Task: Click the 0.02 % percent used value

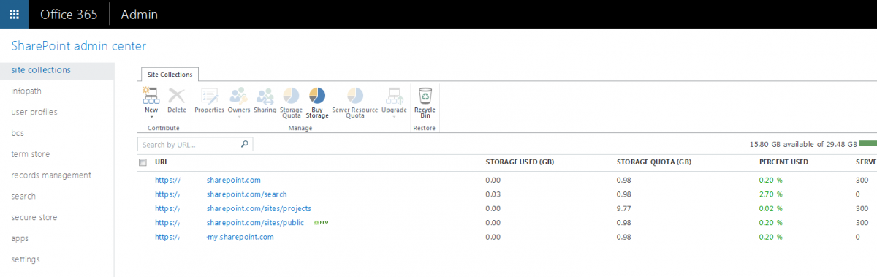Action: point(771,208)
